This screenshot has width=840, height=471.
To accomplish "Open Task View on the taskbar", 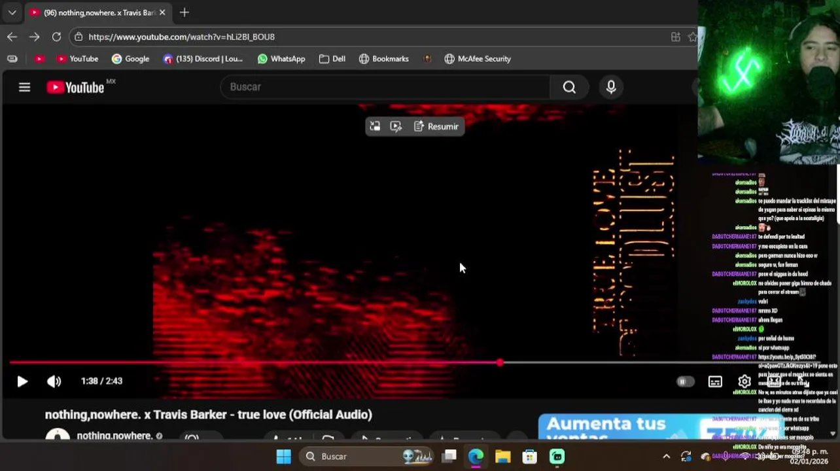I will [449, 457].
